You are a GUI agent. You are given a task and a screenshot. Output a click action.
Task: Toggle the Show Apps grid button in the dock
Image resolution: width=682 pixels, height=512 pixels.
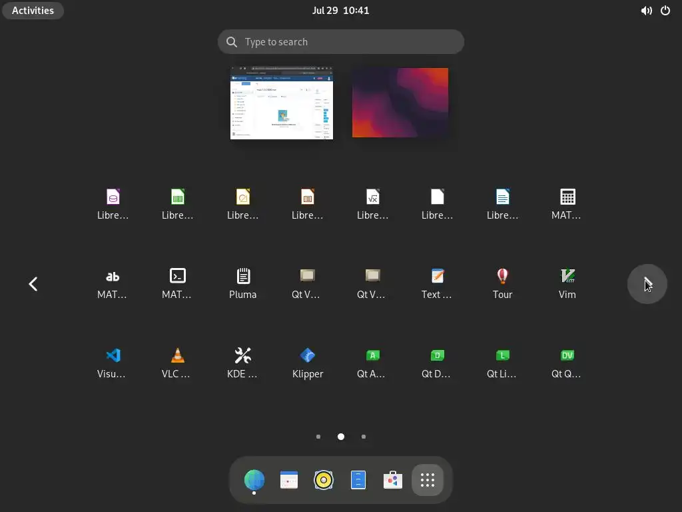[428, 480]
